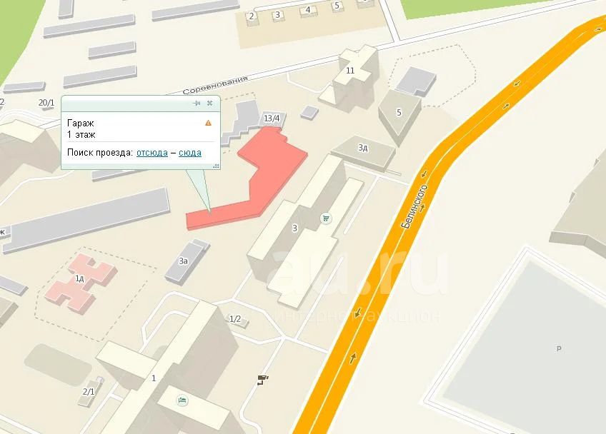Click the shopping cart icon on building 3

(x=326, y=218)
